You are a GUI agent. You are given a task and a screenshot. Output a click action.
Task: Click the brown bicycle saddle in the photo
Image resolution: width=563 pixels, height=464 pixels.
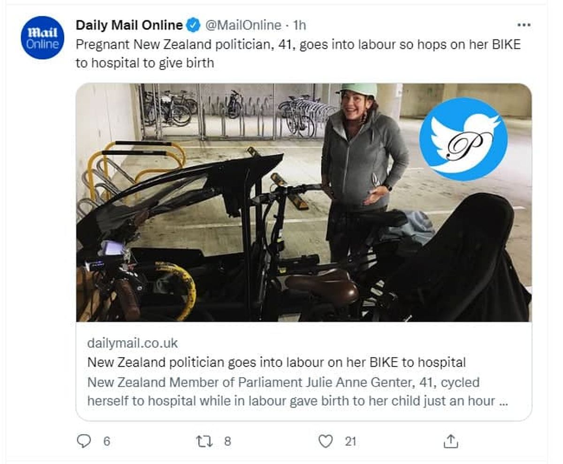(x=323, y=285)
